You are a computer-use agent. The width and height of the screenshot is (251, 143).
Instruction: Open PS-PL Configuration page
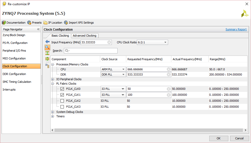pos(15,43)
